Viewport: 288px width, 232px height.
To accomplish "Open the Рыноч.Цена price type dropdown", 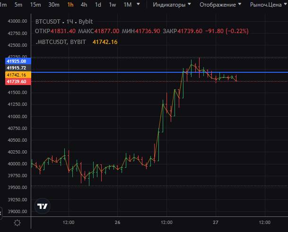I will pos(268,5).
